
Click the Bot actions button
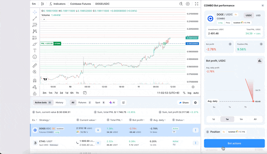tap(234, 143)
